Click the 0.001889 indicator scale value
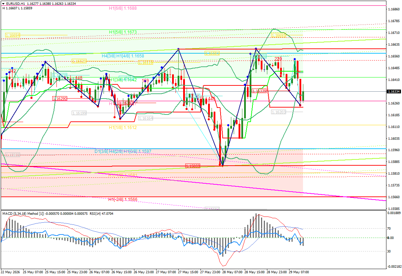The height and width of the screenshot is (276, 402). (x=394, y=213)
